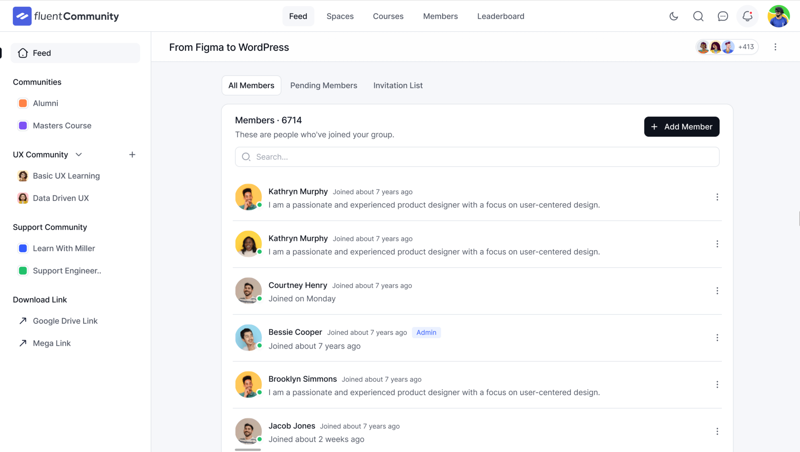Click the Feed home icon in sidebar
Screen dimensions: 800x452
tap(23, 53)
